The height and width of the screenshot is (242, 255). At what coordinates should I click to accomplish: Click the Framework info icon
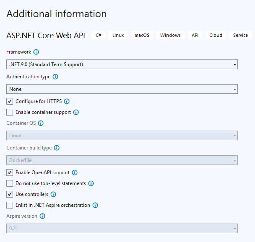coord(36,52)
